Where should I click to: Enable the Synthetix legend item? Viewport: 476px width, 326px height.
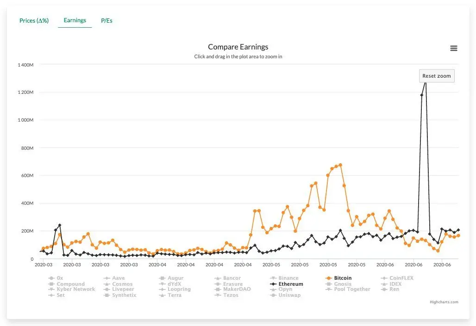click(x=124, y=295)
